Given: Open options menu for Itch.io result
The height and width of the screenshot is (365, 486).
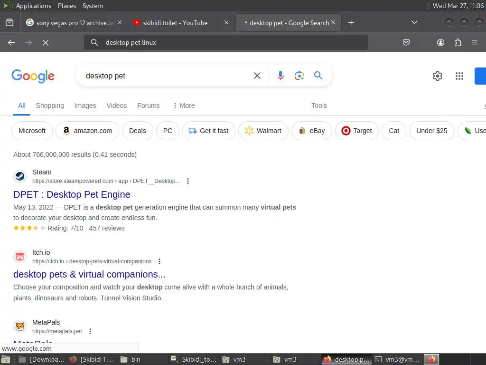Looking at the screenshot, I should [159, 261].
